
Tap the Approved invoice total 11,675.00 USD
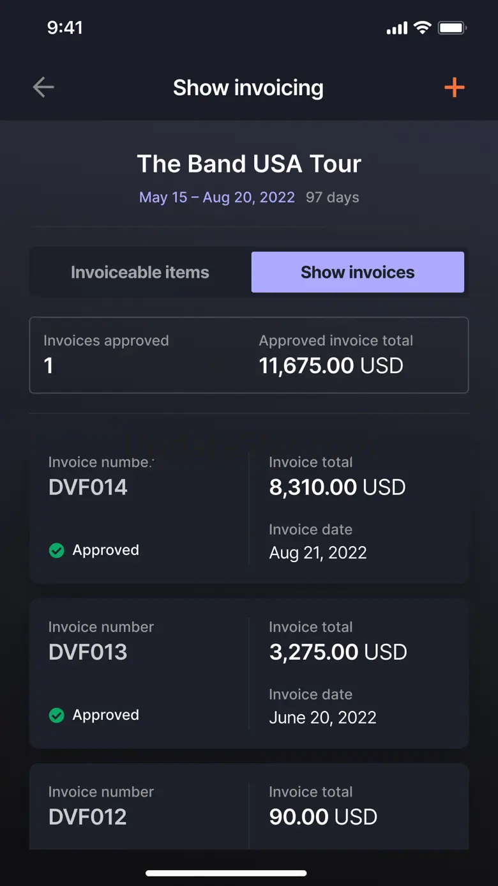pyautogui.click(x=331, y=365)
